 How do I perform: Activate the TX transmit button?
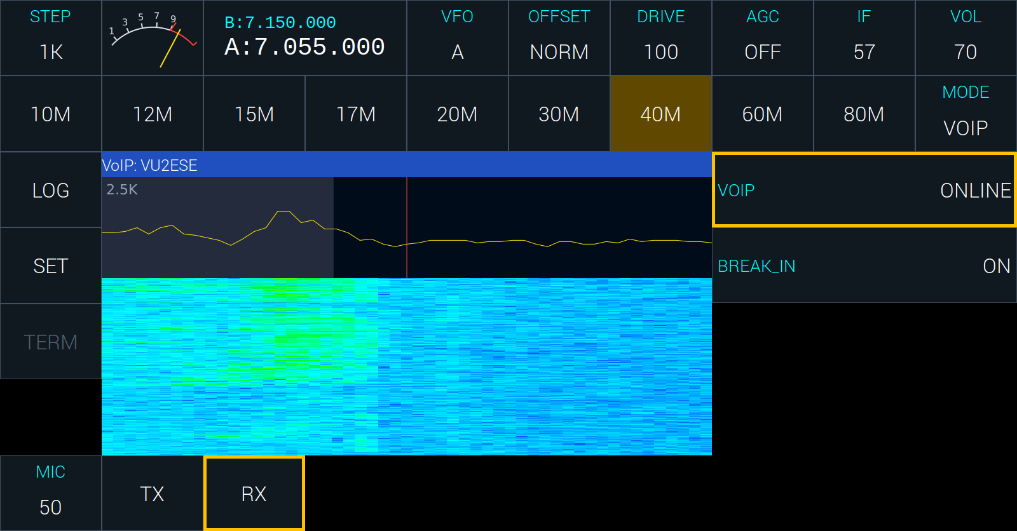coord(153,494)
